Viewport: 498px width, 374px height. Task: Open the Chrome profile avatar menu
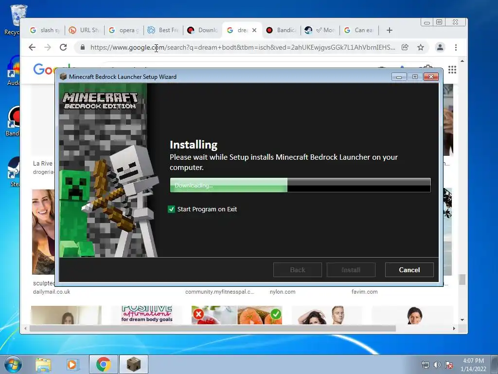coord(440,47)
